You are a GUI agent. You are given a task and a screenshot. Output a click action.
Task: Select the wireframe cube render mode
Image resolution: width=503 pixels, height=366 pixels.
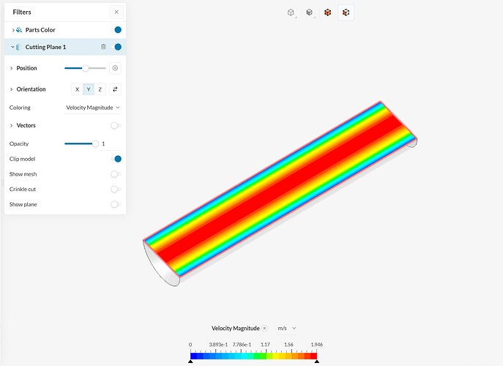tap(291, 12)
